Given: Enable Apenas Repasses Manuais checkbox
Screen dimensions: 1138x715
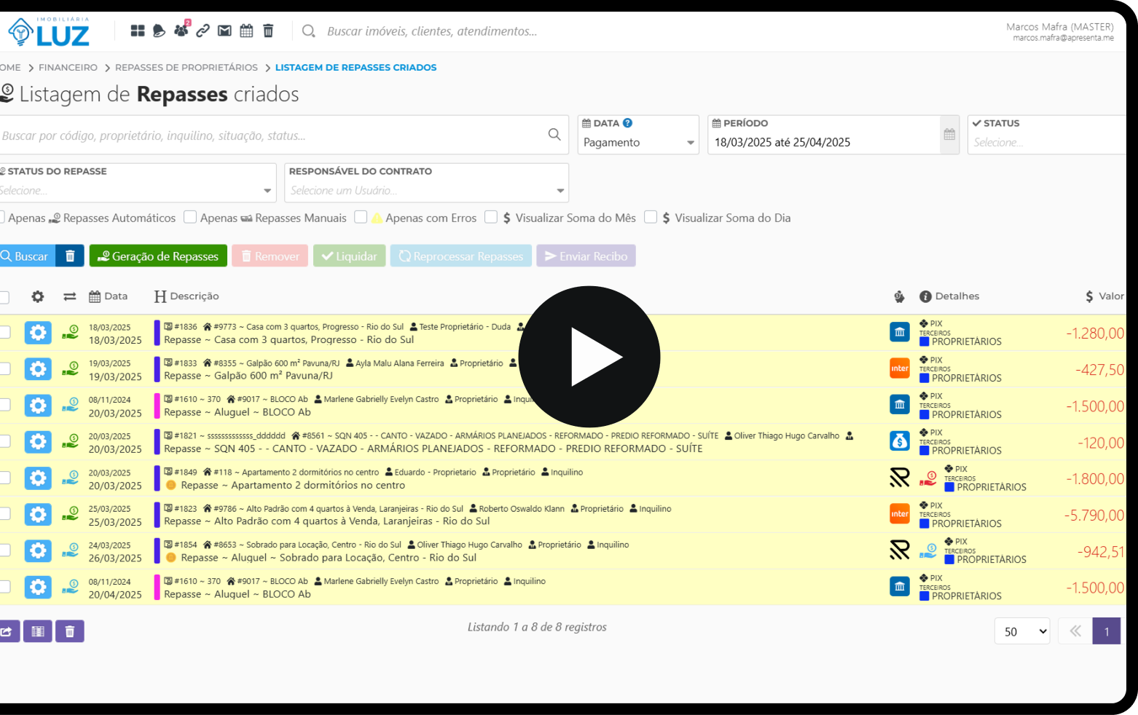Looking at the screenshot, I should click(190, 217).
